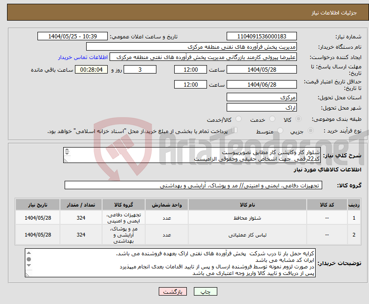
Task: Toggle the اسناد خزانه اسلامی payment checkbox
Action: tap(235, 130)
